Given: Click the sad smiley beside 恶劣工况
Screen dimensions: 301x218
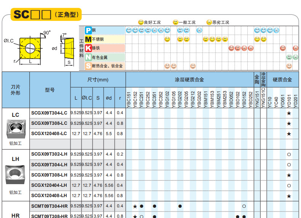Looking at the screenshot, I should click(209, 22).
